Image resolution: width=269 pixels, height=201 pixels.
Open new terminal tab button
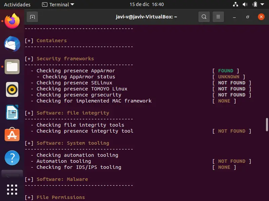tap(32, 17)
